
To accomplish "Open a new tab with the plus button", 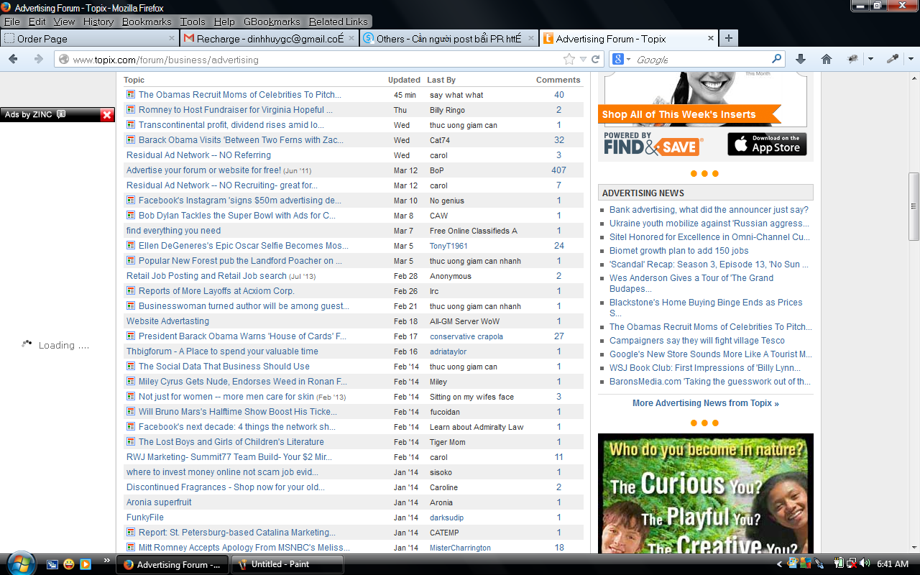I will [728, 38].
